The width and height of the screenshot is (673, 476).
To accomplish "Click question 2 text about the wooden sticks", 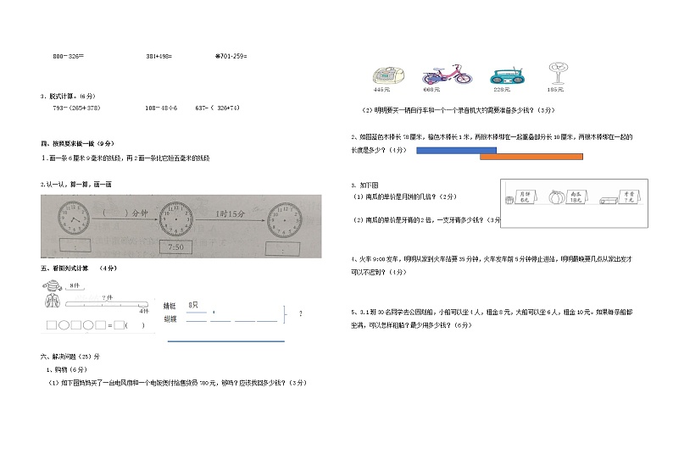I will click(492, 143).
